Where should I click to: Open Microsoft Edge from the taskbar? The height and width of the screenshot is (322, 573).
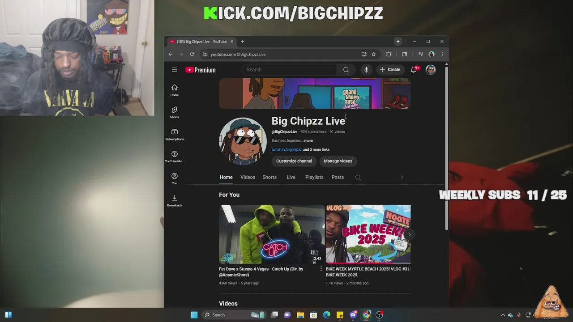pyautogui.click(x=327, y=315)
